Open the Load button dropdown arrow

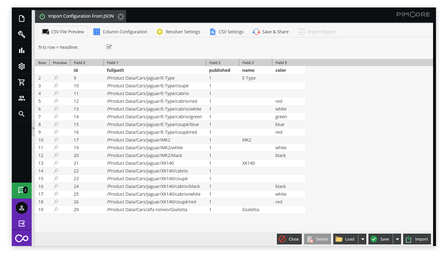click(x=362, y=239)
